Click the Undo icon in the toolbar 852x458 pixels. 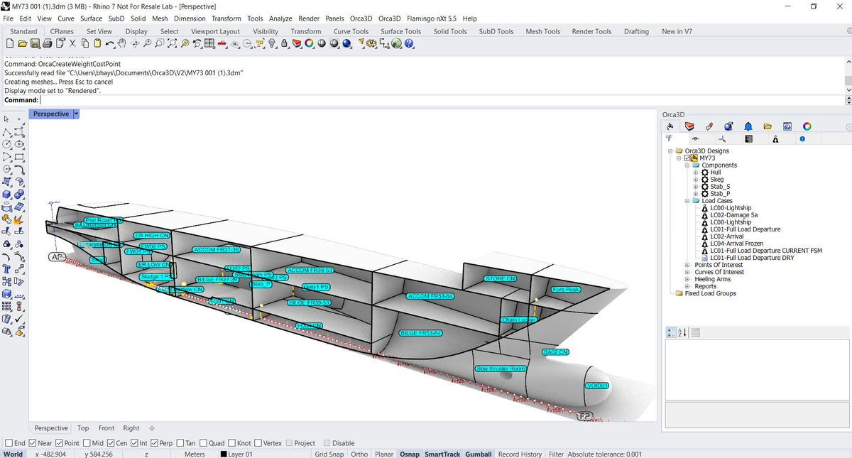tap(110, 43)
